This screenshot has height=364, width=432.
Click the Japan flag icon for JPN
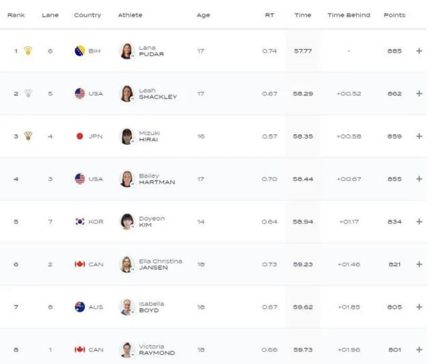tap(80, 136)
